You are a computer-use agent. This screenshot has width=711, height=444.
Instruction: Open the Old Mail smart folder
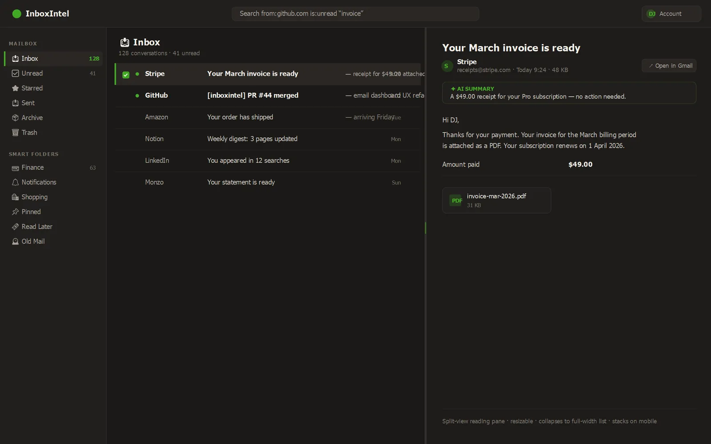point(53,242)
